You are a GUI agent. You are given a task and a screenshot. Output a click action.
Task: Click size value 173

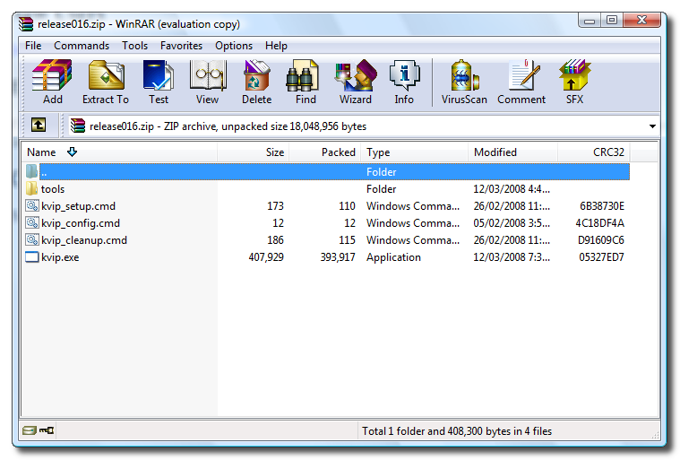click(x=275, y=206)
